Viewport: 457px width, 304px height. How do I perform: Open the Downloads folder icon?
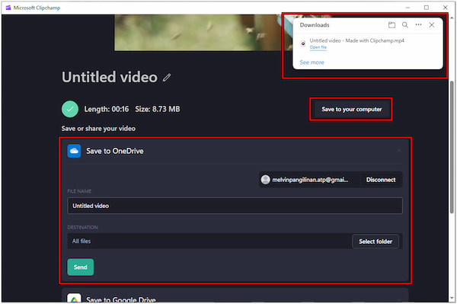coord(391,25)
